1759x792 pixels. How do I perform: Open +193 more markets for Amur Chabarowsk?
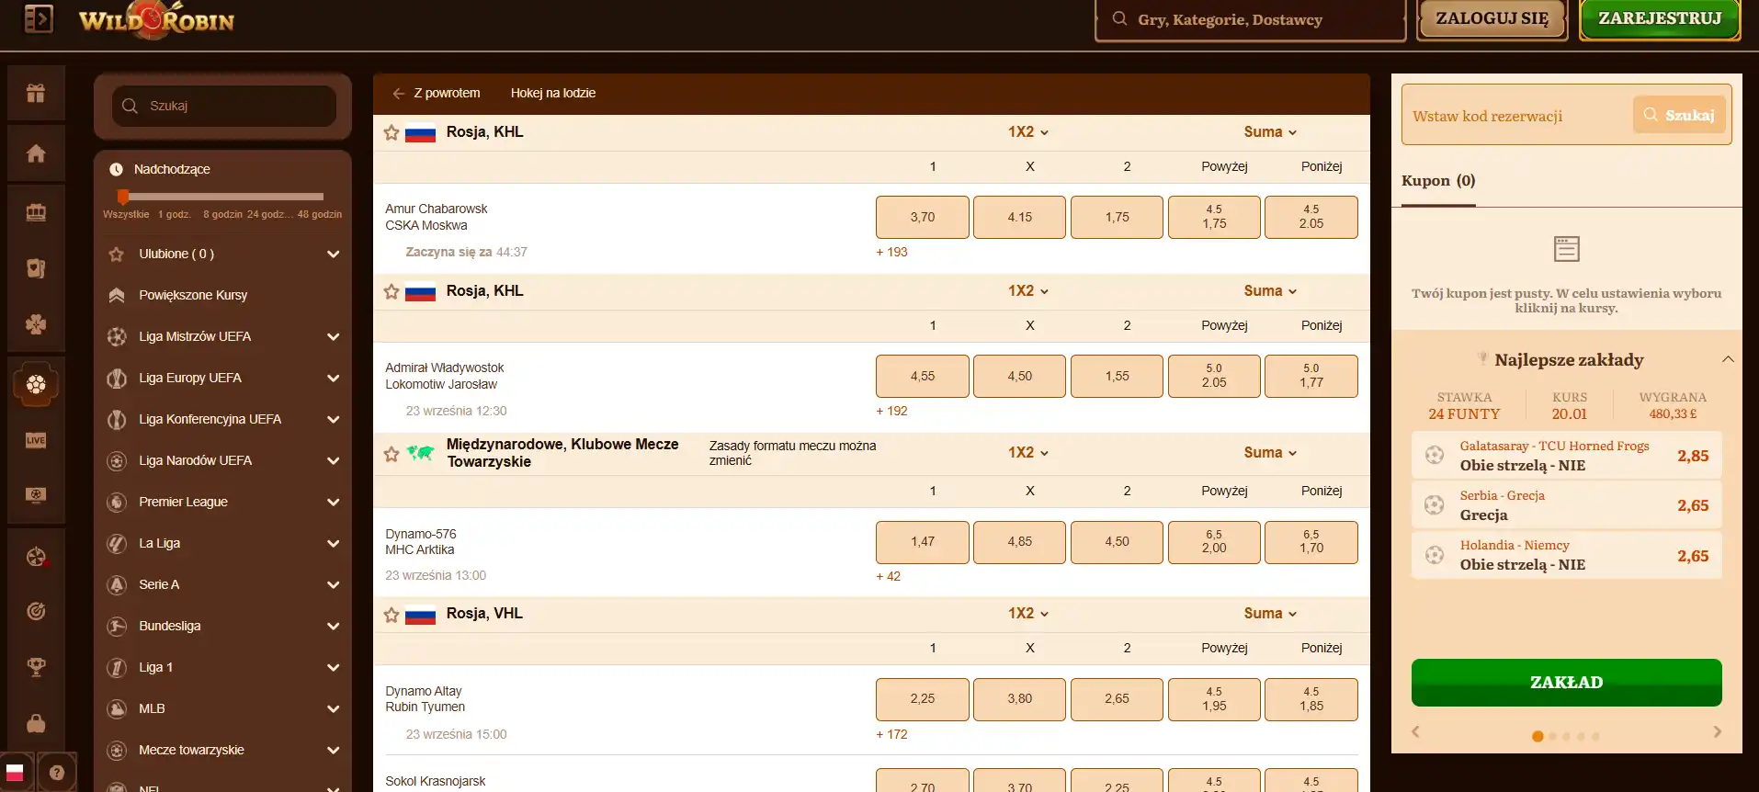(x=891, y=252)
